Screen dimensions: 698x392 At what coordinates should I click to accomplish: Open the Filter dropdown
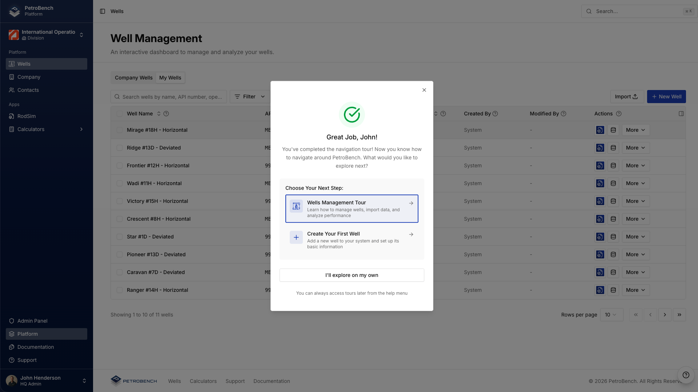click(x=250, y=97)
